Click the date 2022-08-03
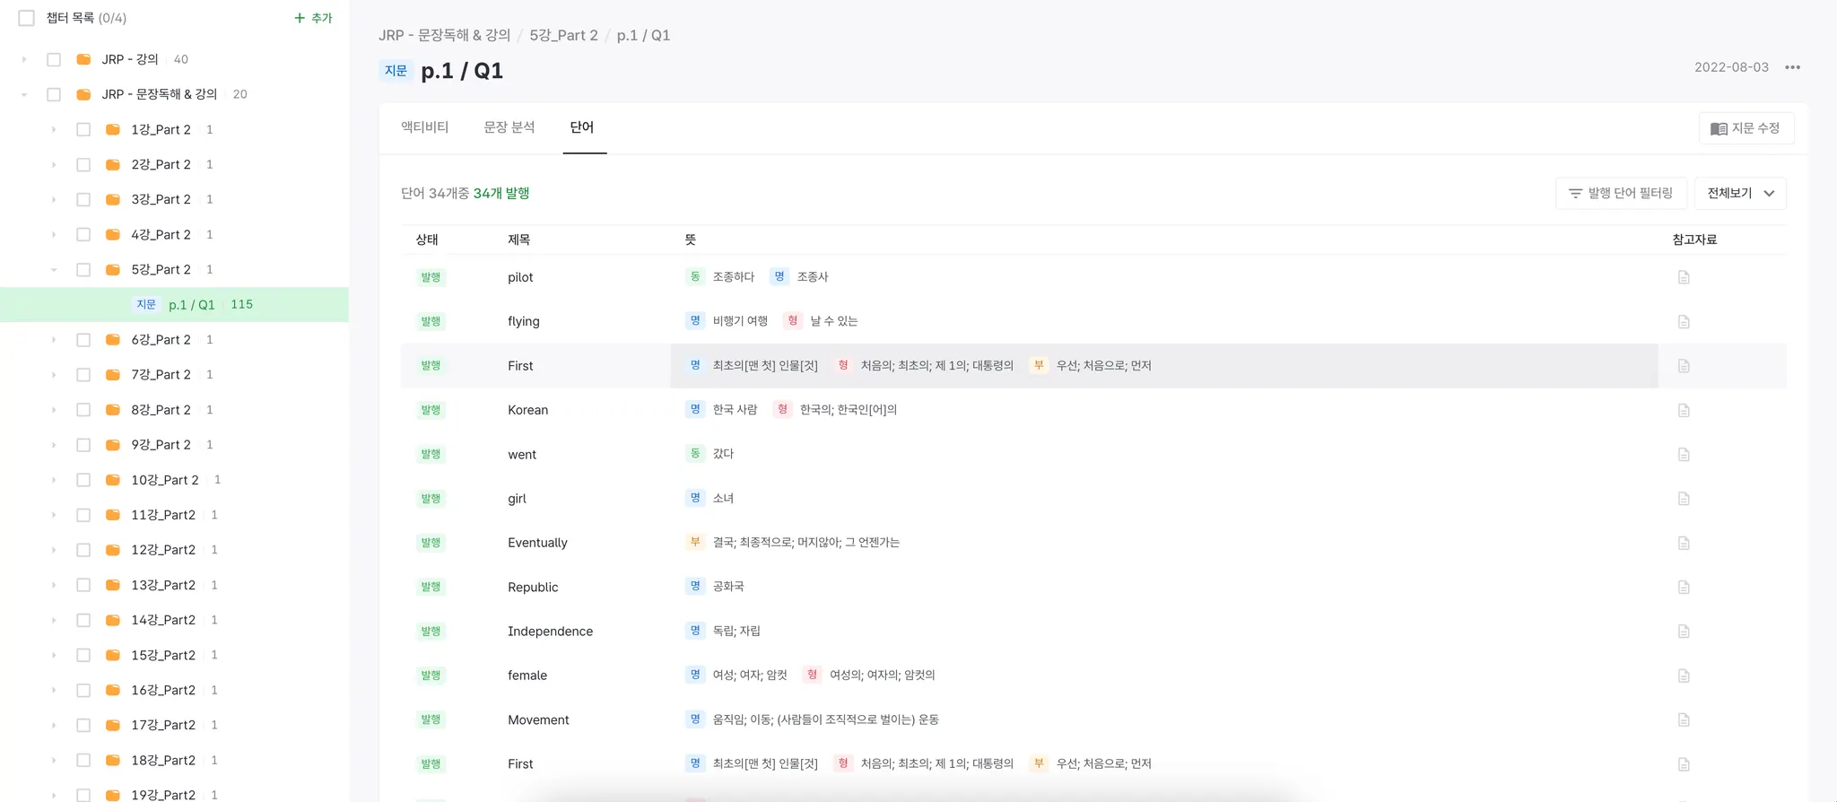1837x802 pixels. (1731, 67)
